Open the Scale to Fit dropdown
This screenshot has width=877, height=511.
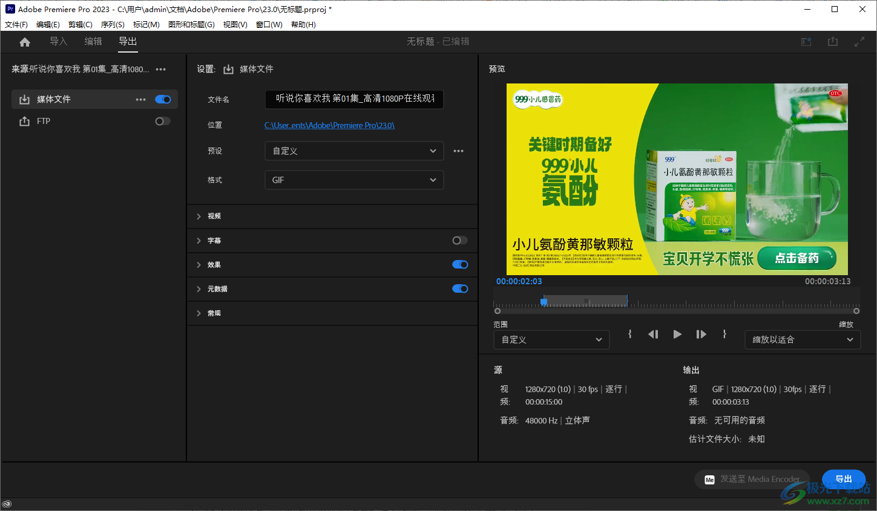tap(803, 340)
